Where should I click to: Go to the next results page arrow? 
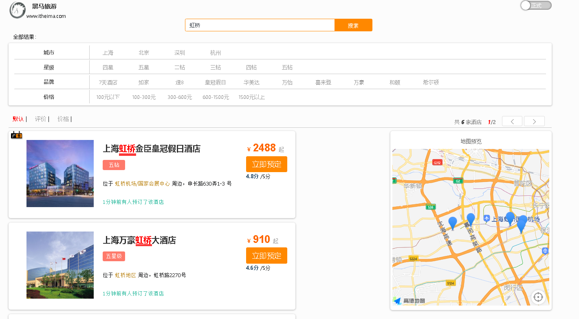534,121
